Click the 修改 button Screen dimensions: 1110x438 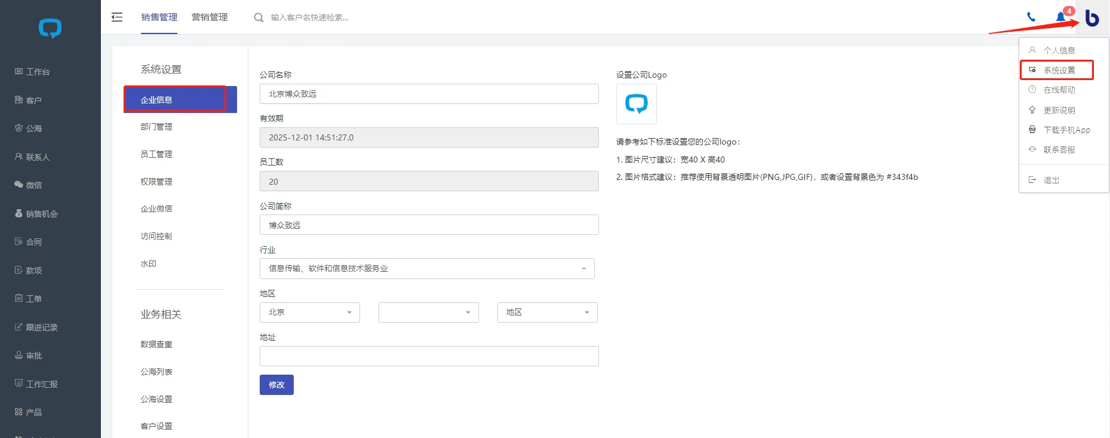(x=276, y=385)
